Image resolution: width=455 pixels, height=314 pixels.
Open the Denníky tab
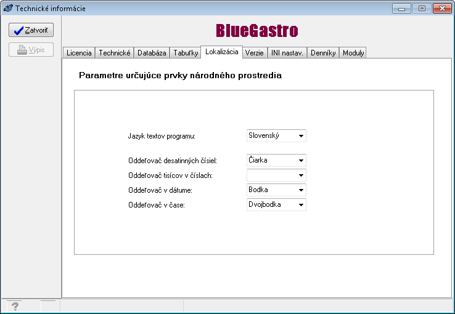coord(323,53)
